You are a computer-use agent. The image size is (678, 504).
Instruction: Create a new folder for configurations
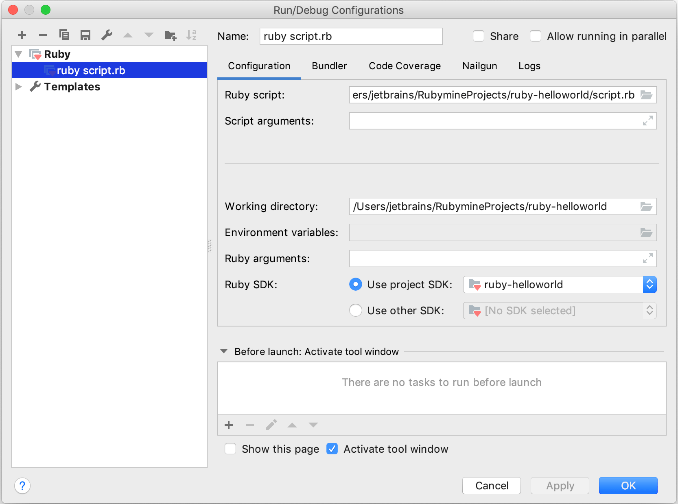(x=171, y=35)
